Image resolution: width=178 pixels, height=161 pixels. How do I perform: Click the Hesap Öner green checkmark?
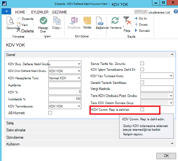(x=43, y=21)
